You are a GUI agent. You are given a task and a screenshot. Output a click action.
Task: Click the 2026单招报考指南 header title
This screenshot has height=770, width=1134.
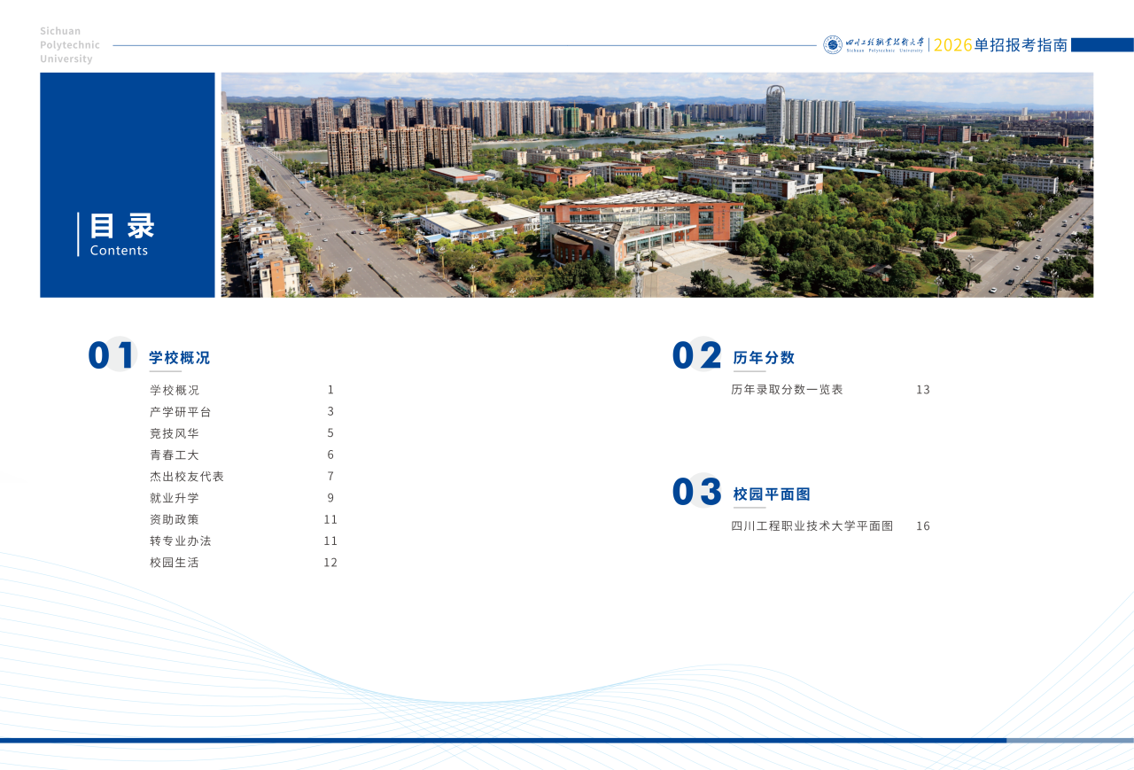click(x=1000, y=45)
